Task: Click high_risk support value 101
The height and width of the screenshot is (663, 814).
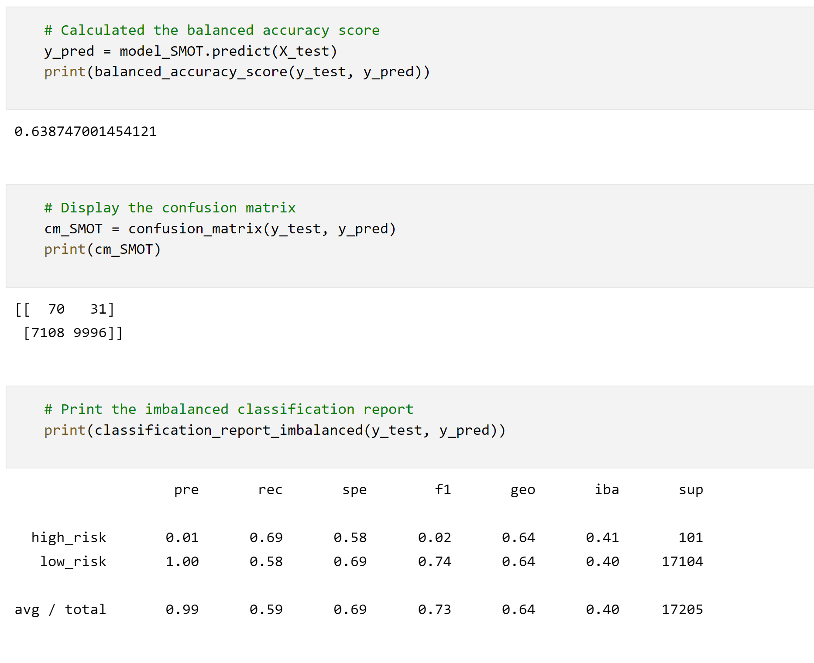Action: (691, 538)
